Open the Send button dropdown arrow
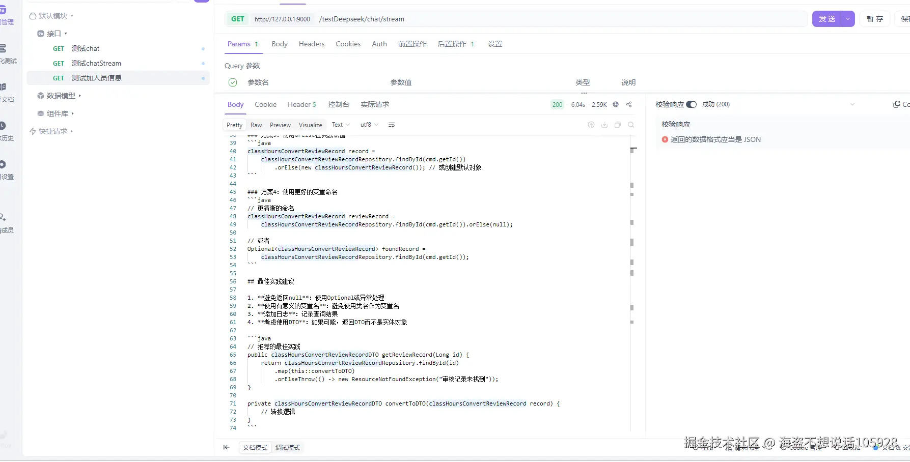Image resolution: width=910 pixels, height=462 pixels. tap(848, 19)
